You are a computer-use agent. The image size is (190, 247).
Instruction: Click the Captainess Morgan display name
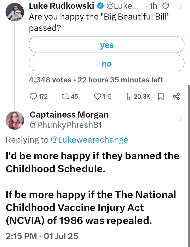coord(69,115)
